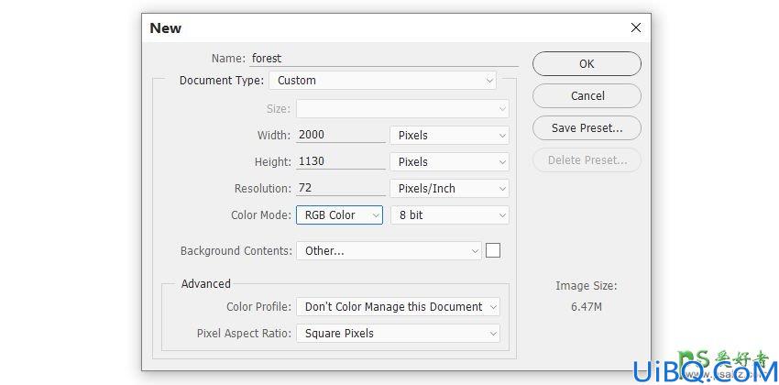Click the Width input field
The width and height of the screenshot is (779, 385).
341,135
